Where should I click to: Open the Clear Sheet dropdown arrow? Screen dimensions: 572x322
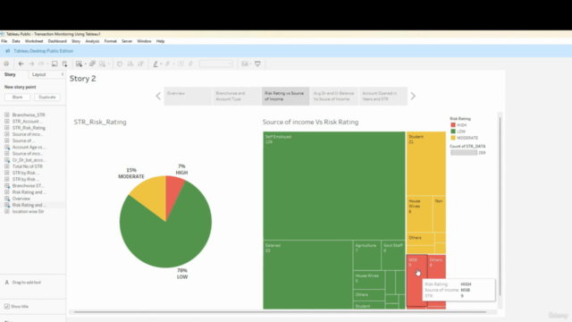[109, 64]
